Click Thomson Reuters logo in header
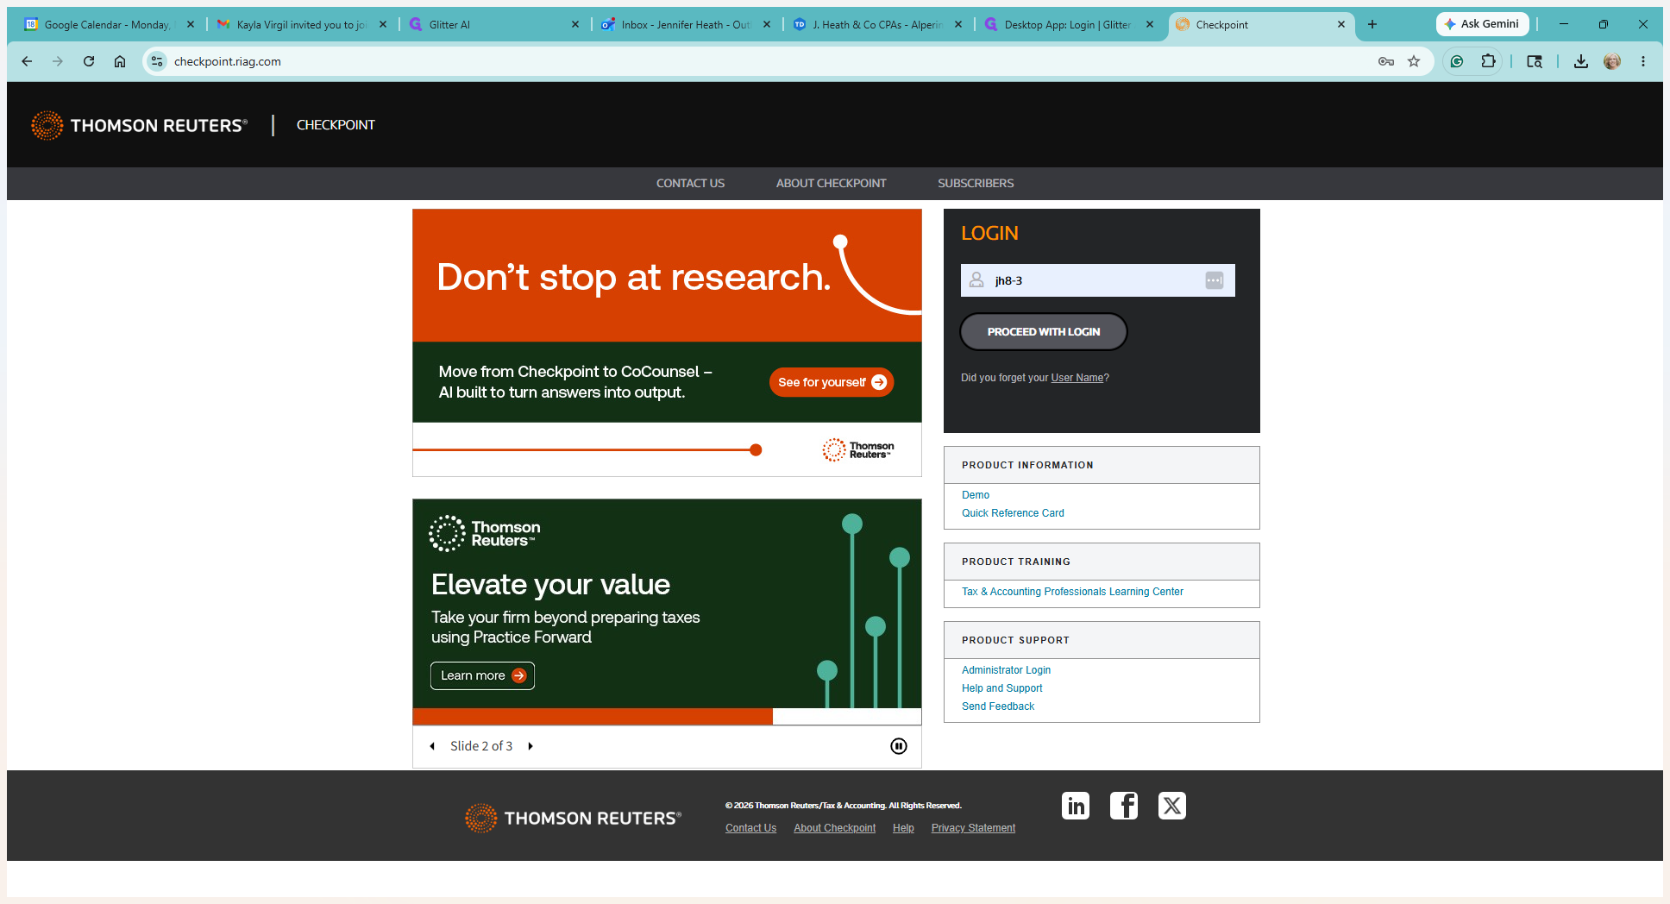Viewport: 1670px width, 904px height. (139, 125)
